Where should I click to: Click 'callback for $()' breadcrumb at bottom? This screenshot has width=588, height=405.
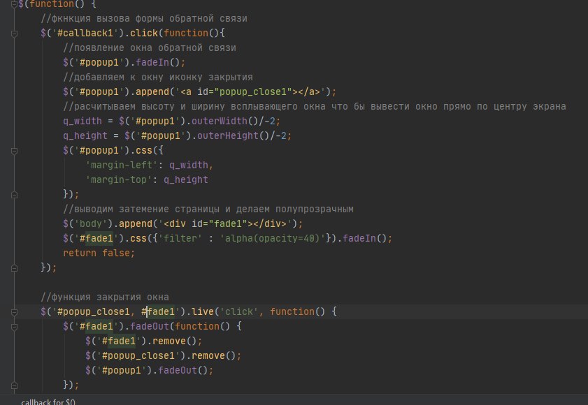(48, 402)
